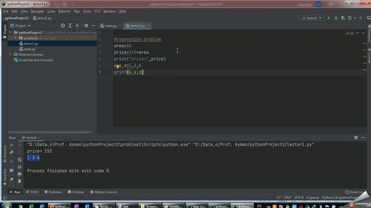371x208 pixels.
Task: Open the dropdown arrow beside the profiler icon
Action: (x=355, y=18)
